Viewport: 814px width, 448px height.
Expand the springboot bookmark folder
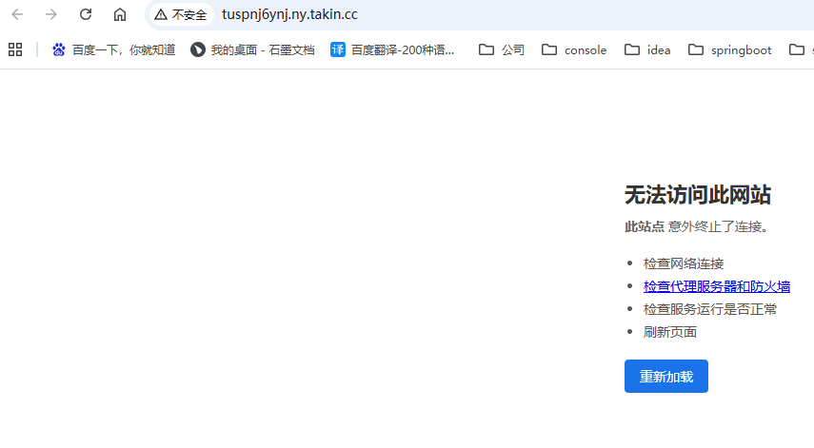730,49
